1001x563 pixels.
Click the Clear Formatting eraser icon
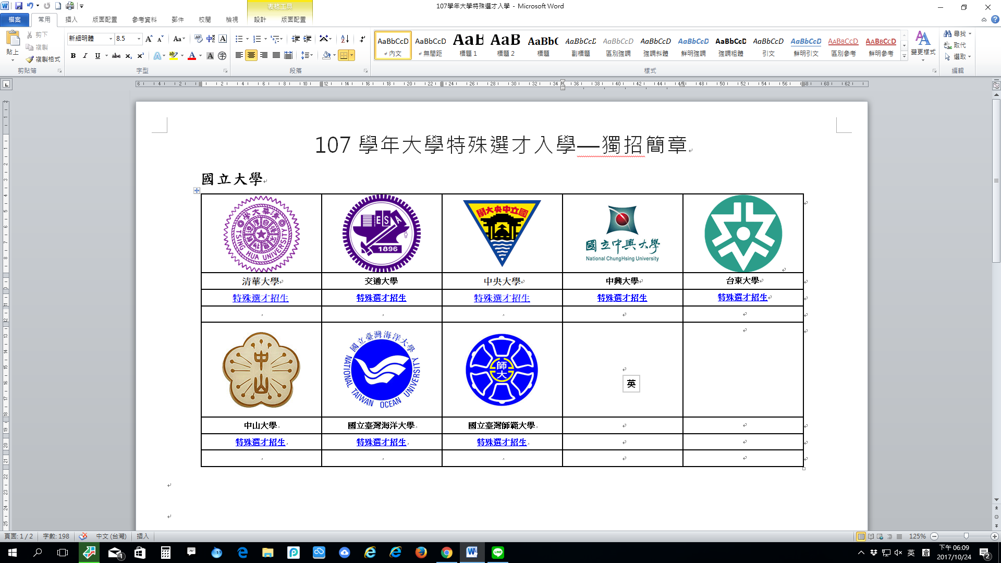click(x=198, y=39)
